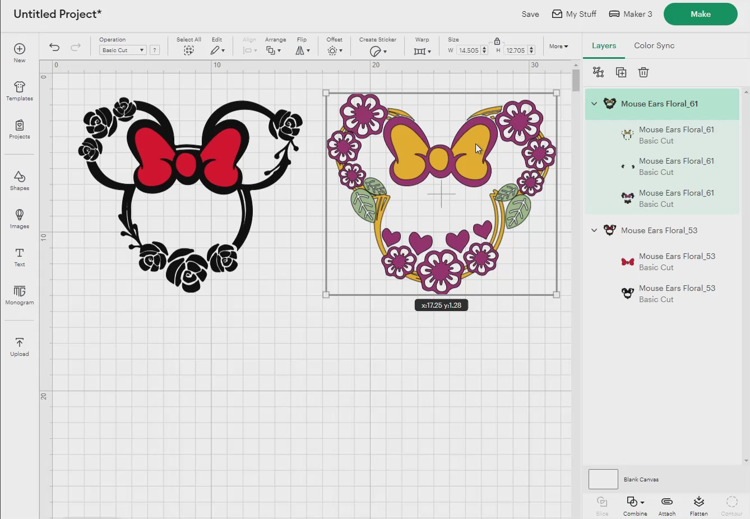Open the More menu

pos(558,47)
